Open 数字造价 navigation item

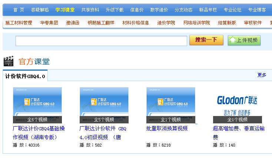pyautogui.click(x=159, y=10)
